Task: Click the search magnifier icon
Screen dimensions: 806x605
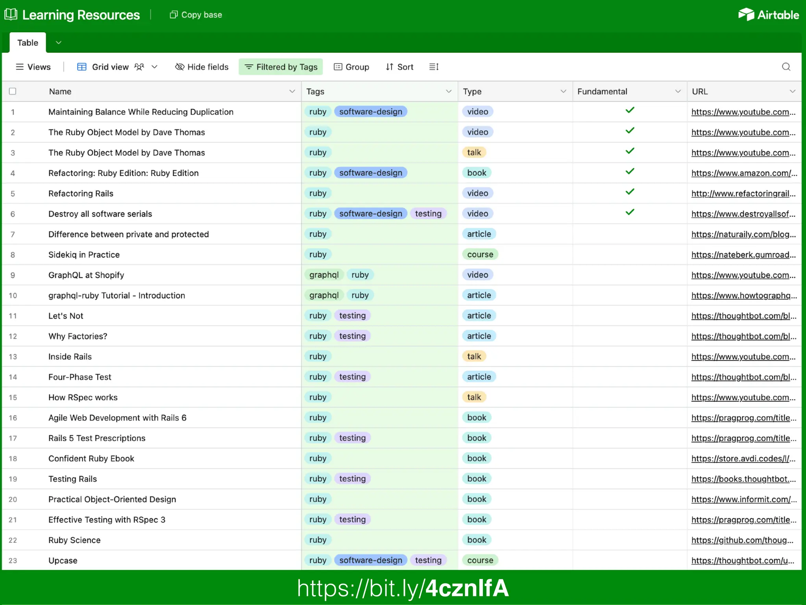Action: pos(786,67)
